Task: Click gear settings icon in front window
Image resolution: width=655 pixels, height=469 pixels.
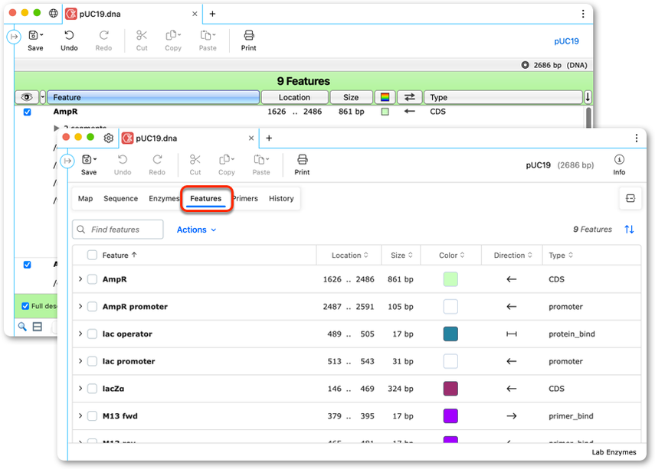Action: [109, 138]
